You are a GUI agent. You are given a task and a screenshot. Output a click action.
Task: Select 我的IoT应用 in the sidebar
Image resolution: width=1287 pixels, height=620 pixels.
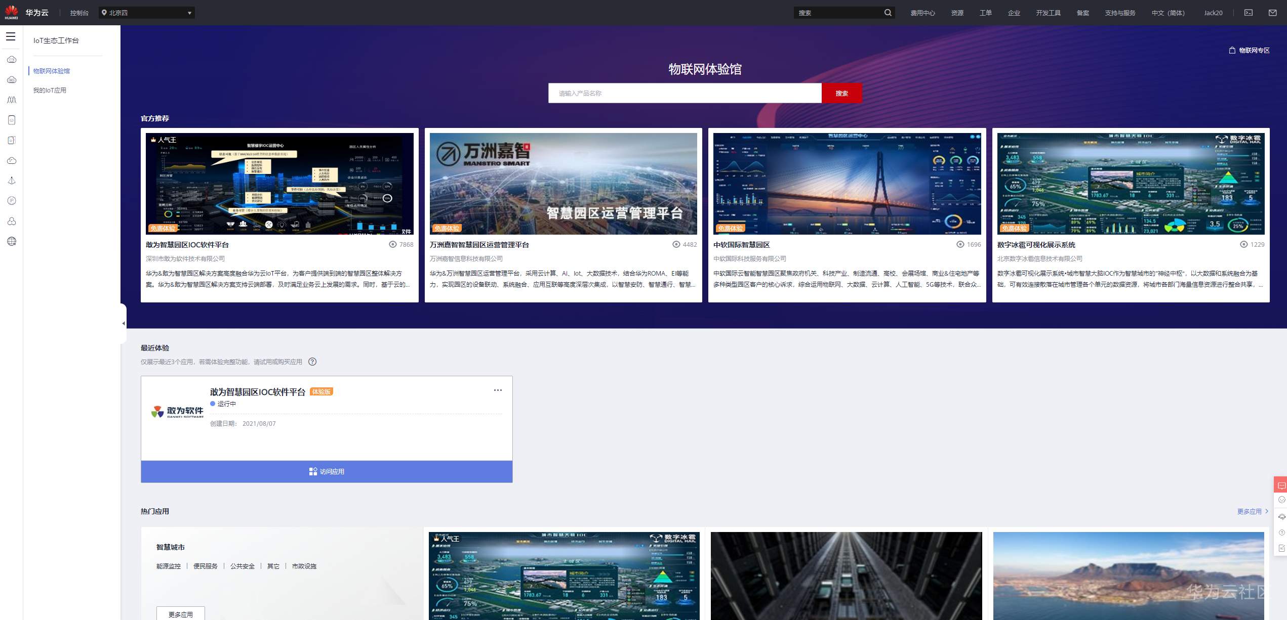pos(50,90)
